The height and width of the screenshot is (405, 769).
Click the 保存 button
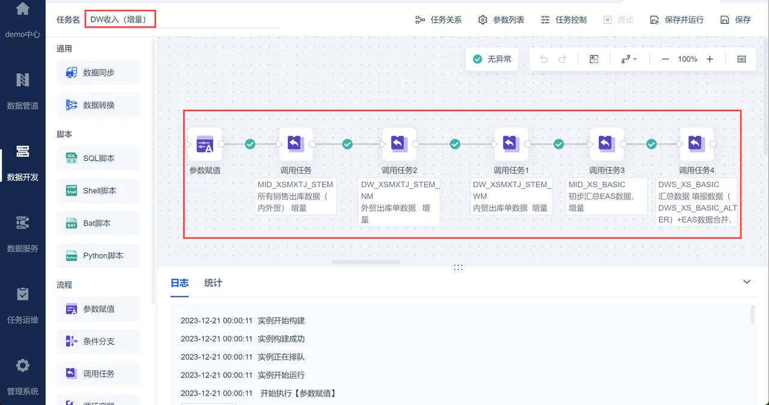pos(735,20)
